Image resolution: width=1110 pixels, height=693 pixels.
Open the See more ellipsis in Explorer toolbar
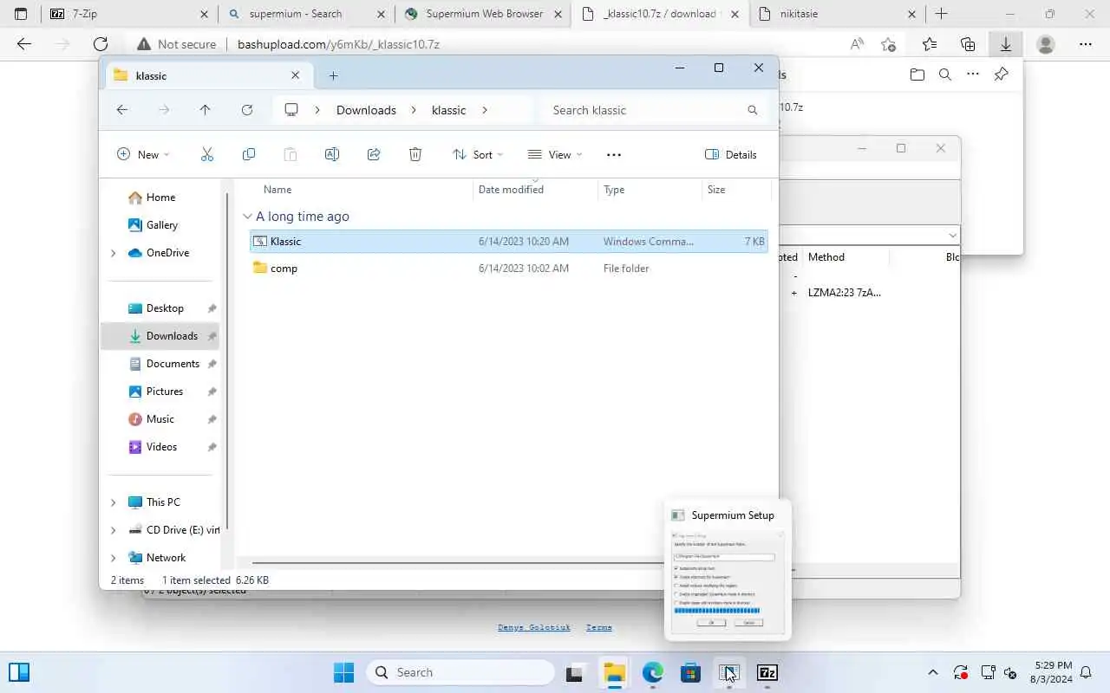tap(614, 154)
